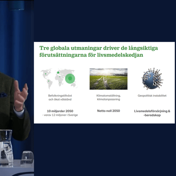
Task: Click the sunlit green field photo
Action: click(109, 79)
